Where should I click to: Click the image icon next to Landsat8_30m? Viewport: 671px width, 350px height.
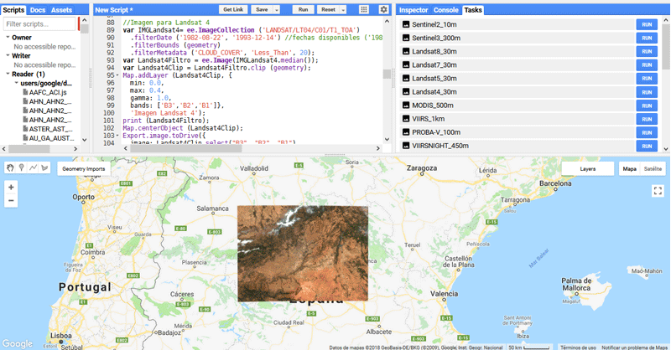(x=406, y=52)
